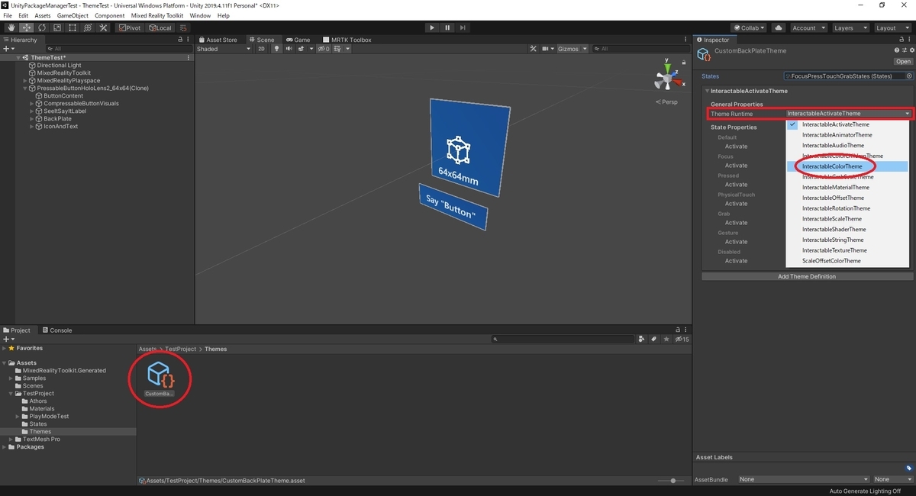Lock the Hierarchy panel
This screenshot has width=916, height=496.
tap(180, 40)
